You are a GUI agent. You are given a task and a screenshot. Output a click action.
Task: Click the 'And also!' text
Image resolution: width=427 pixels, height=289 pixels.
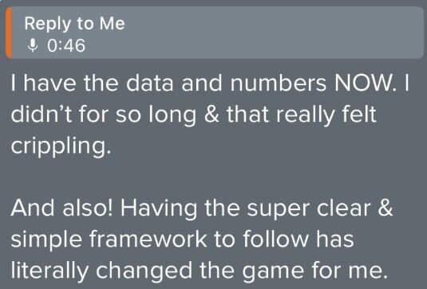[61, 208]
